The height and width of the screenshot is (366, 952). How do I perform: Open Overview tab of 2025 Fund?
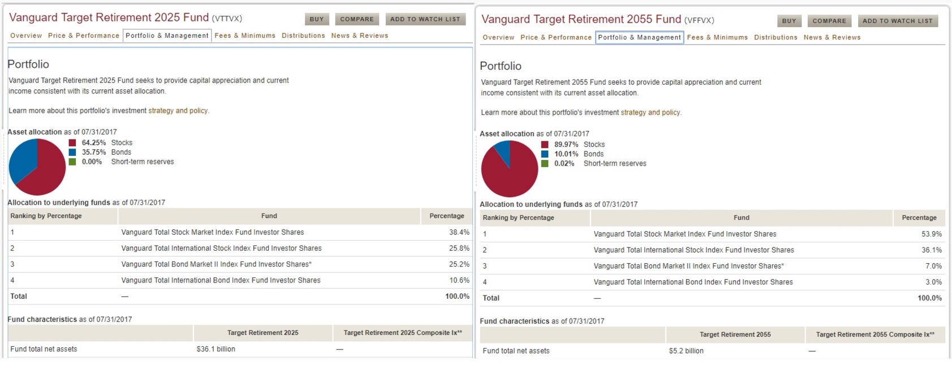click(x=26, y=36)
